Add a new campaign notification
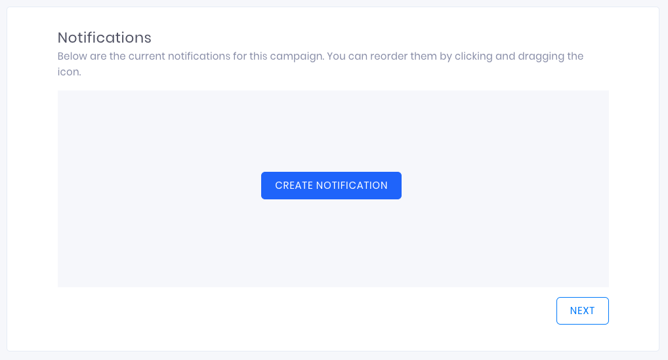Image resolution: width=668 pixels, height=360 pixels. click(331, 186)
